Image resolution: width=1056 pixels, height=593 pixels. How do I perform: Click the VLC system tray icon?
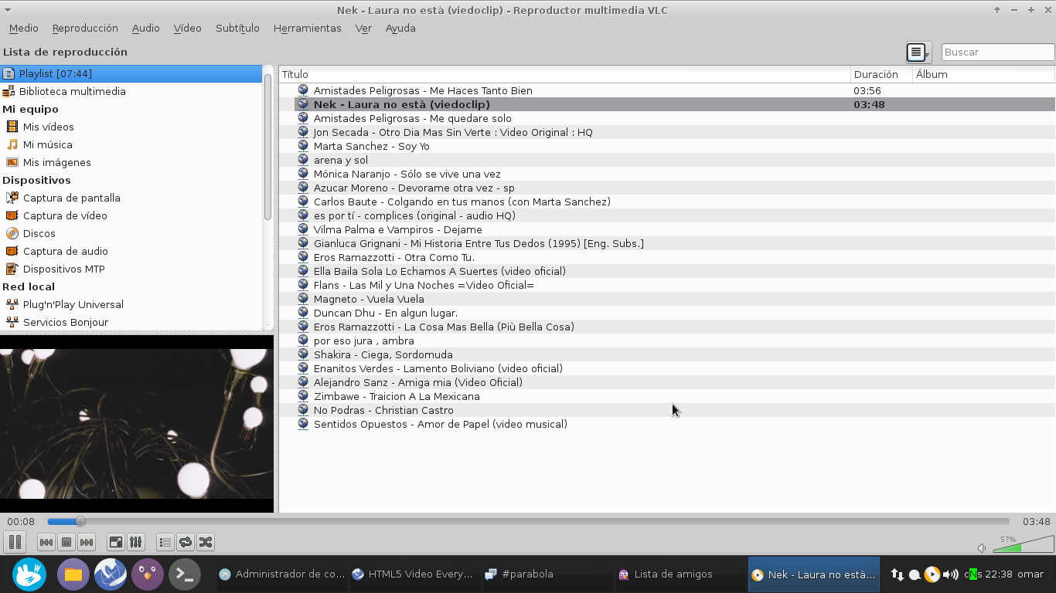[x=932, y=574]
